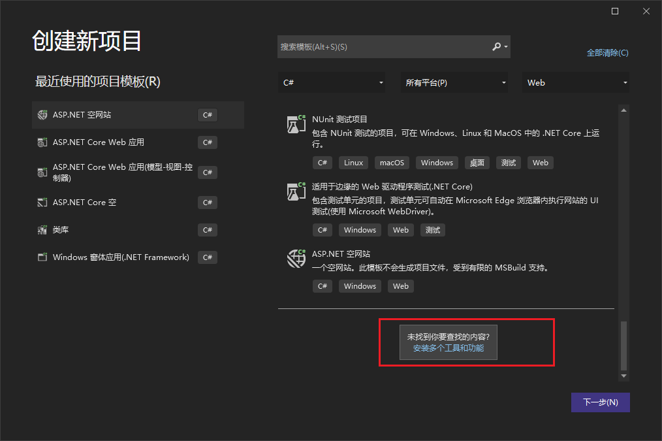
Task: Open the Web project type dropdown
Action: pyautogui.click(x=575, y=82)
